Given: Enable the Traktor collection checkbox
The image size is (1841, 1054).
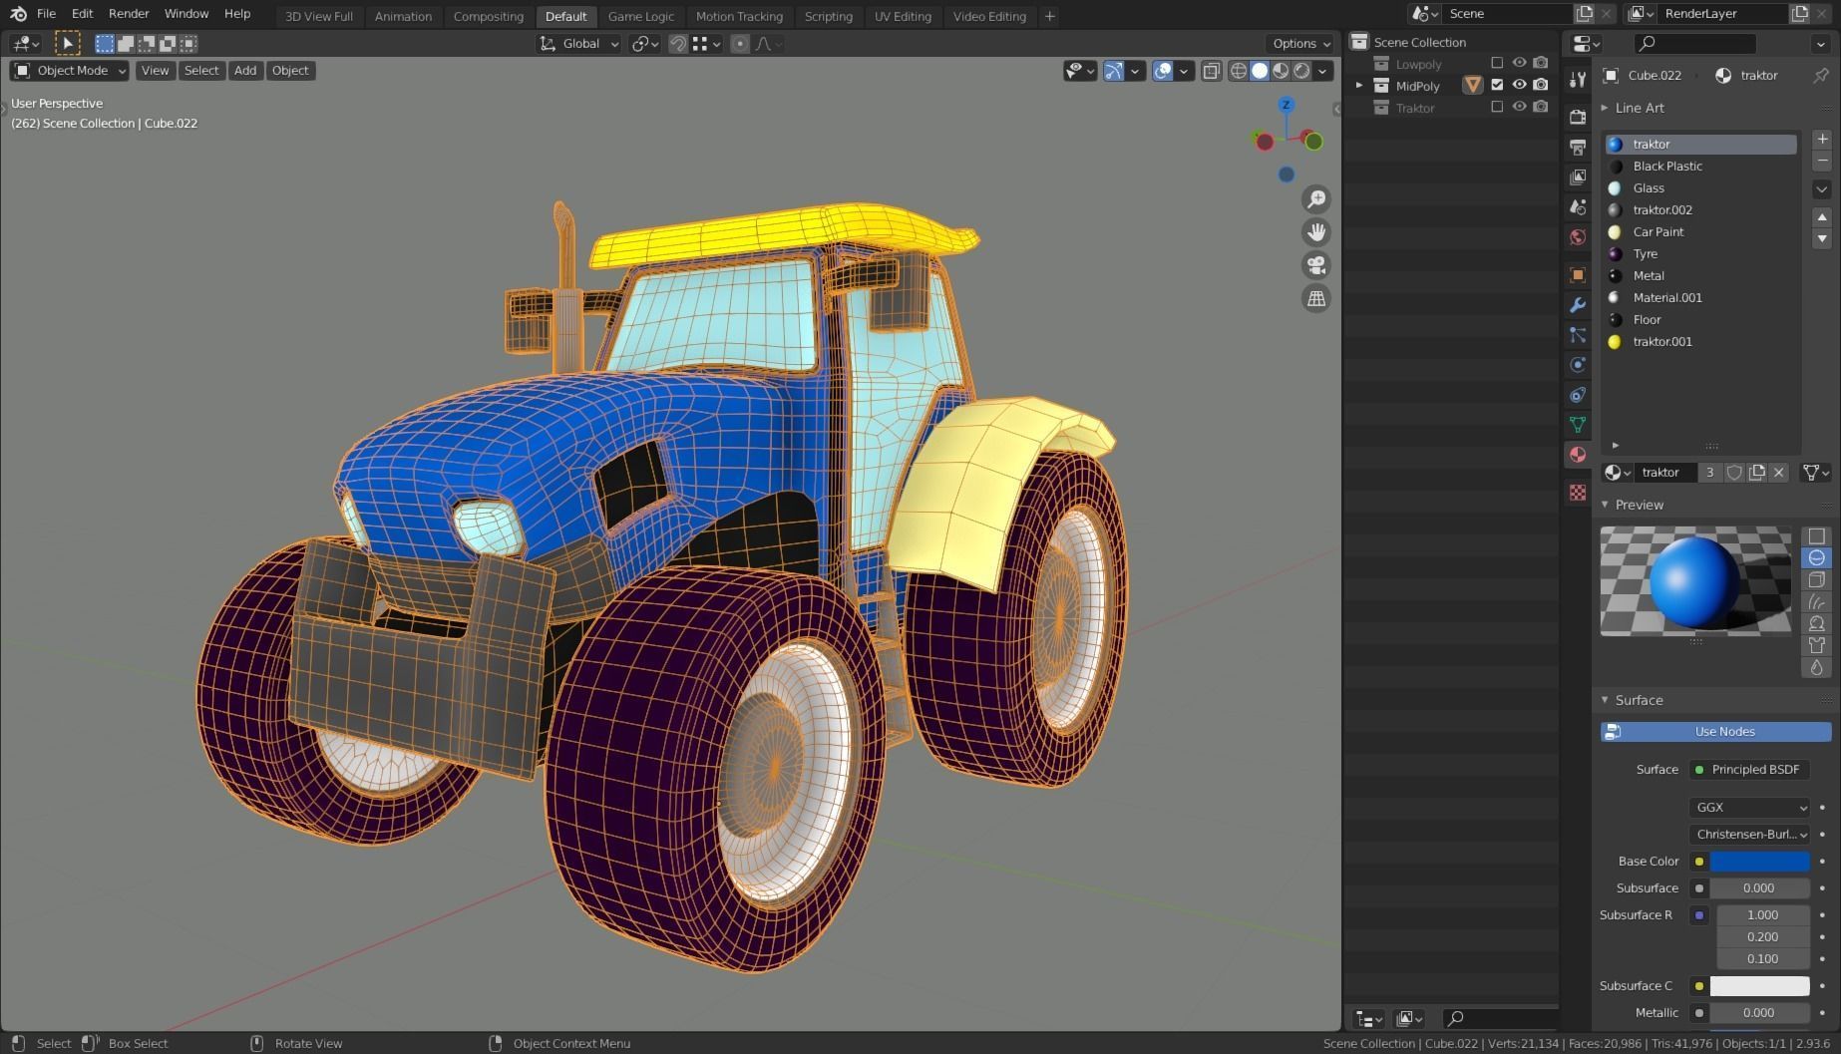Looking at the screenshot, I should [1497, 107].
